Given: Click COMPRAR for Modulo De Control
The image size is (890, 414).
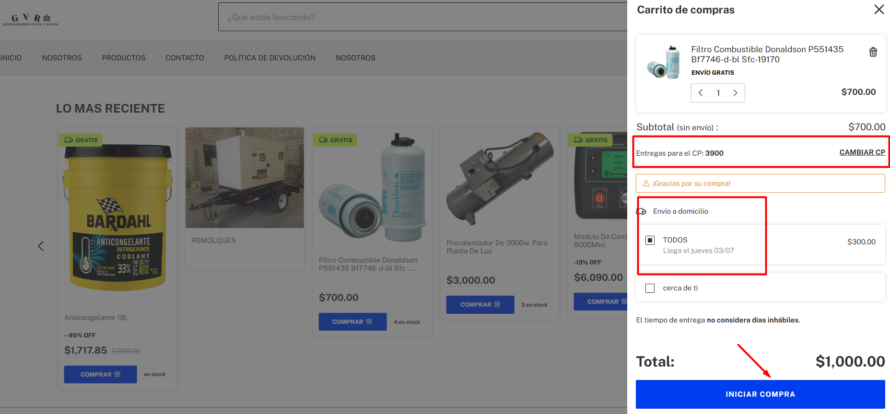Looking at the screenshot, I should [x=600, y=301].
